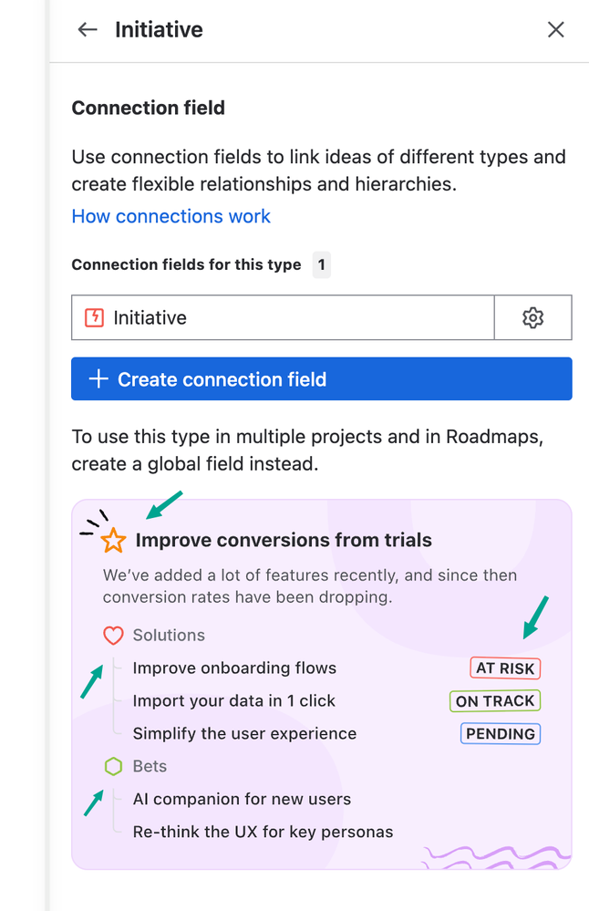
Task: Select Import your data in 1 click
Action: [234, 700]
